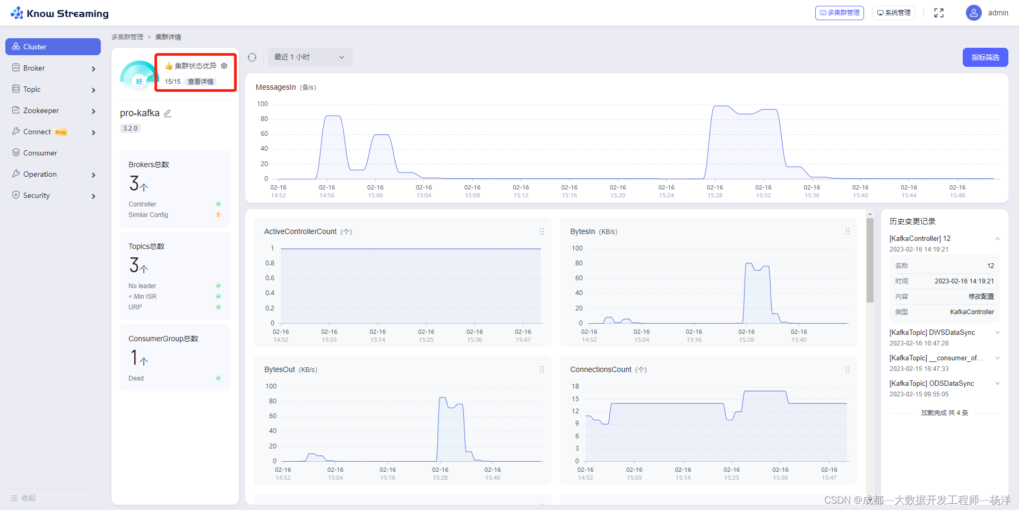
Task: Expand the __consumer_of change record
Action: point(997,358)
